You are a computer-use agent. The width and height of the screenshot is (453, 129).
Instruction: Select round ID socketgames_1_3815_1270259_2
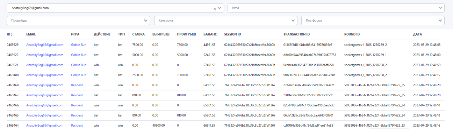click(x=366, y=45)
